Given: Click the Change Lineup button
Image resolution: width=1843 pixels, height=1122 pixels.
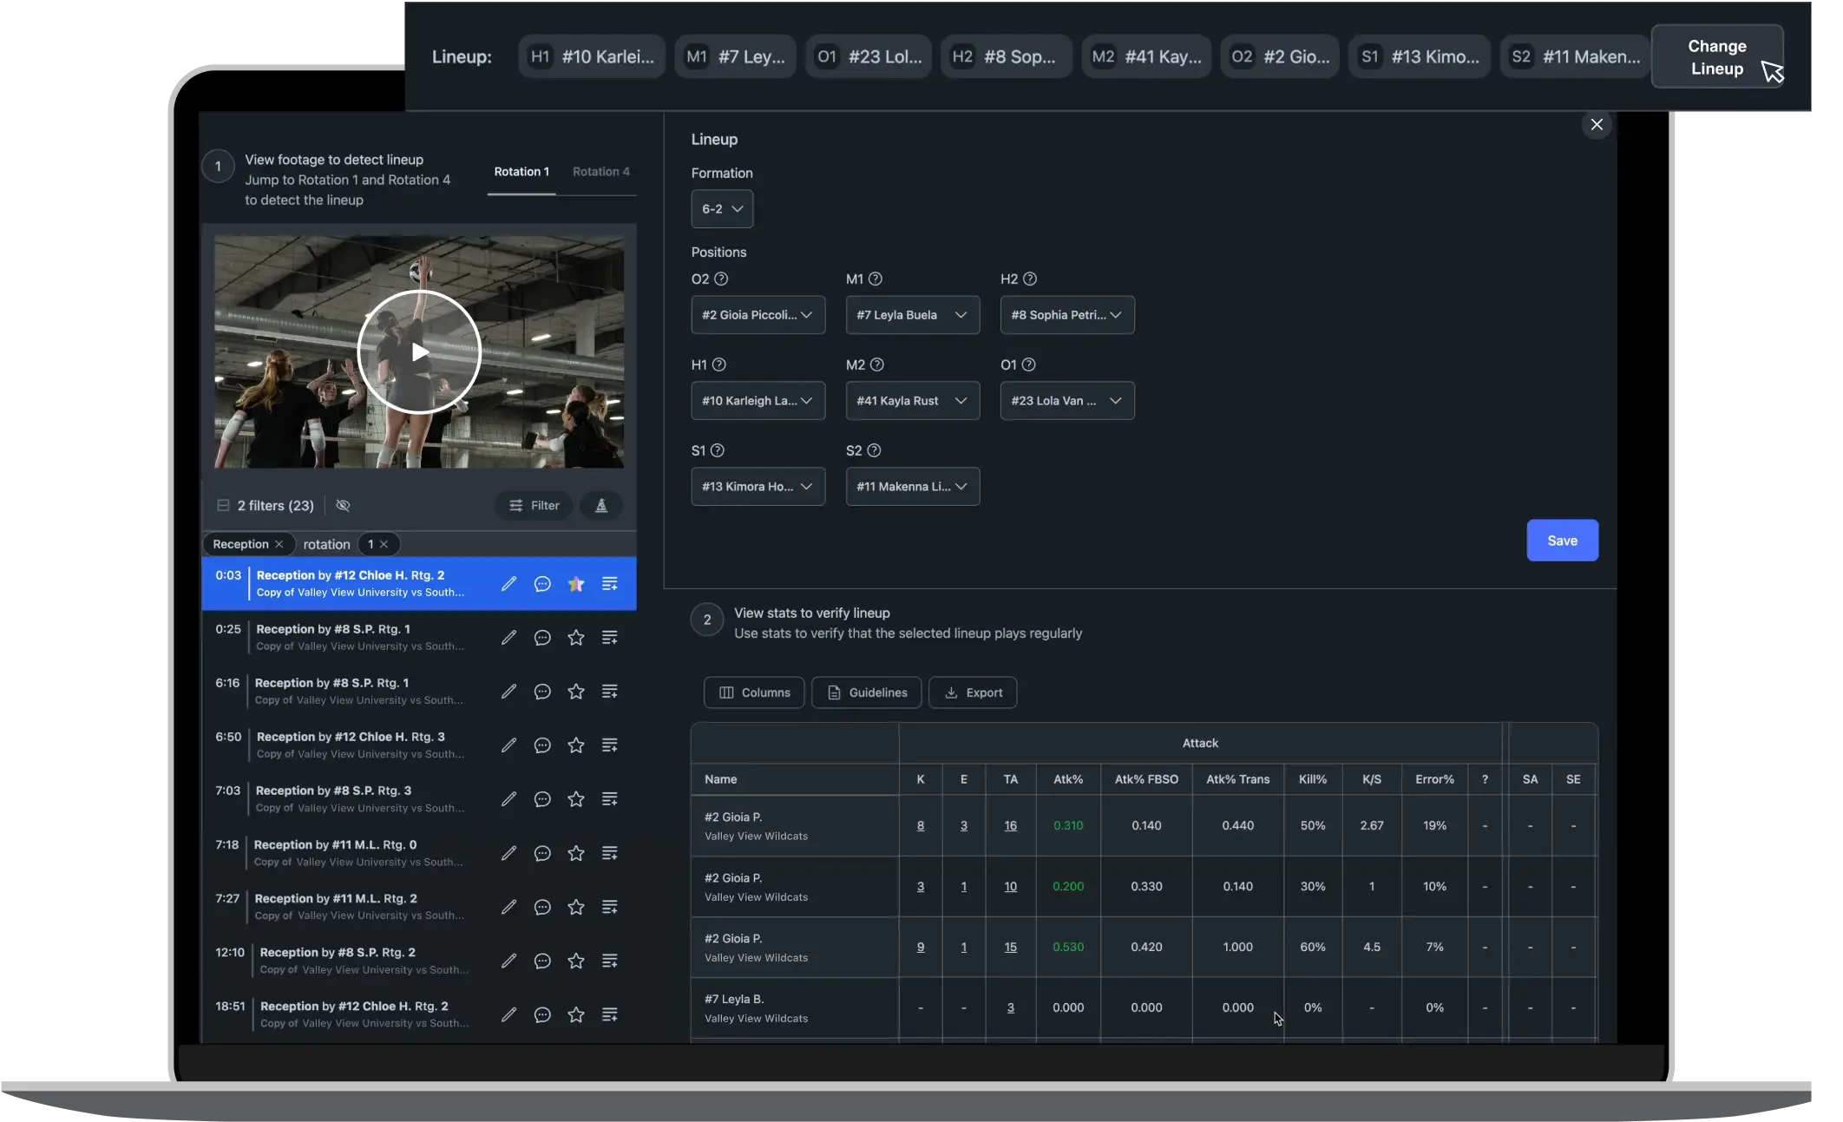Looking at the screenshot, I should 1716,57.
